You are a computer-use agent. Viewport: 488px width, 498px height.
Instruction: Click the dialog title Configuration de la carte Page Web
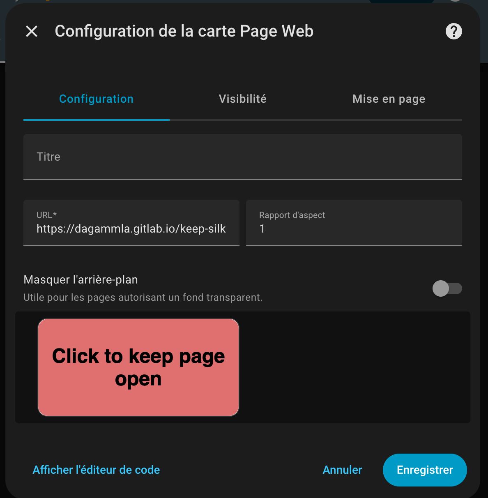(x=184, y=32)
